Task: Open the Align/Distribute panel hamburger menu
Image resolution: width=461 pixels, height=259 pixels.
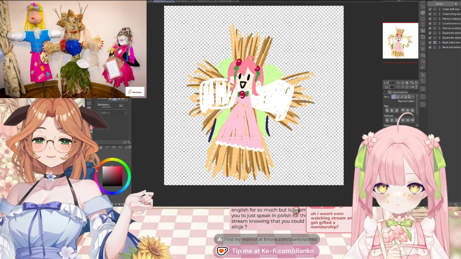Action: (x=385, y=92)
